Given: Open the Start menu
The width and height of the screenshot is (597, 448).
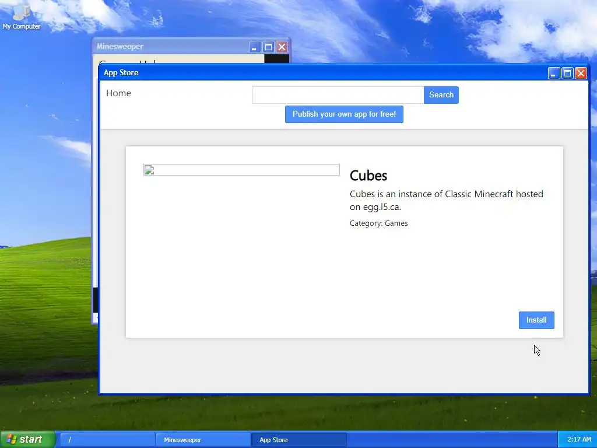Looking at the screenshot, I should (x=28, y=439).
